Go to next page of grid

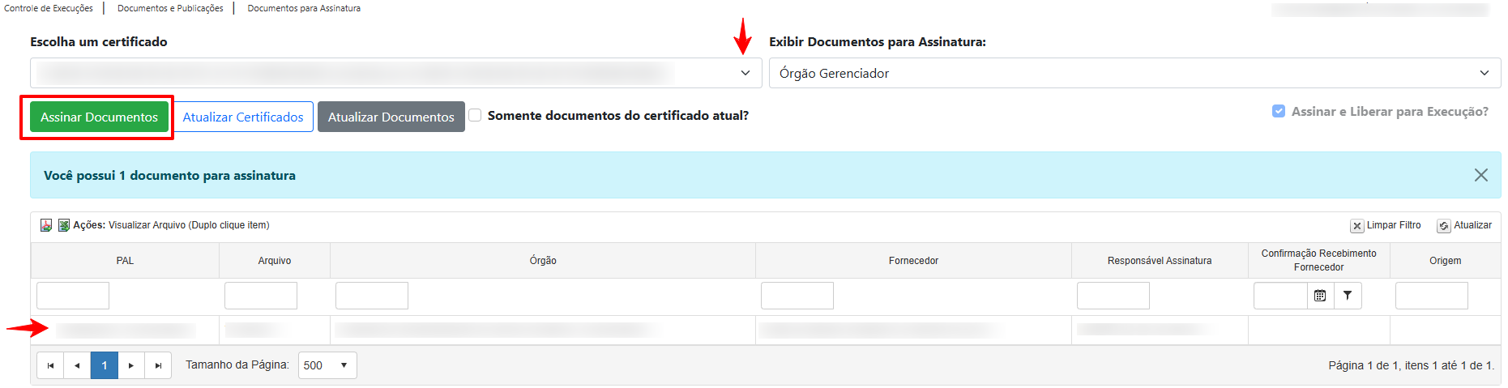coord(131,365)
